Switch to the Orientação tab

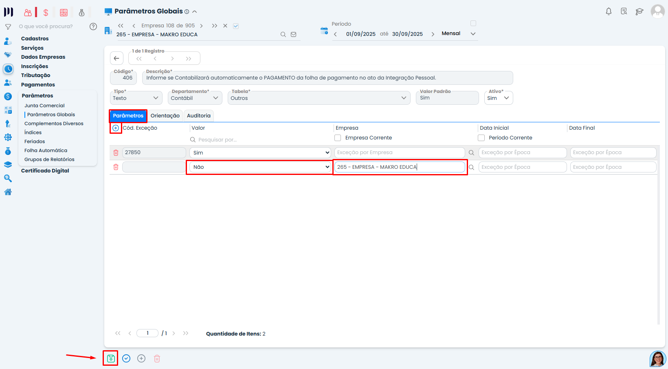165,116
